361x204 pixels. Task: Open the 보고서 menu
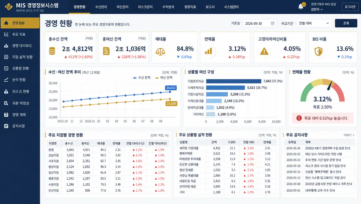coord(210,7)
